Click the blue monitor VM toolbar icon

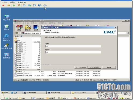point(40,5)
